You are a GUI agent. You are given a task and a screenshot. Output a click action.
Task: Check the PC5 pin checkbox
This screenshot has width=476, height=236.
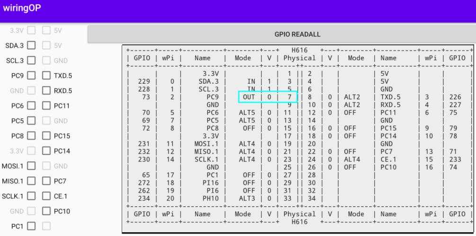click(x=31, y=121)
